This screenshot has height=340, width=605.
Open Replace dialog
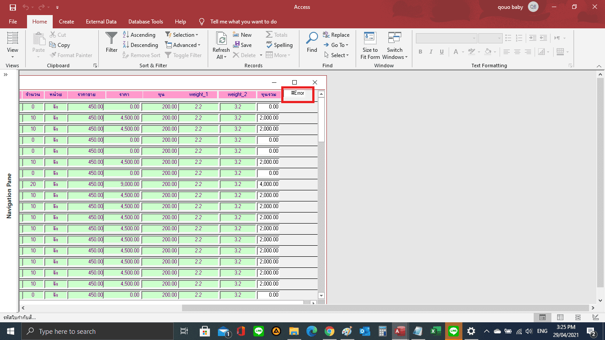(x=336, y=35)
